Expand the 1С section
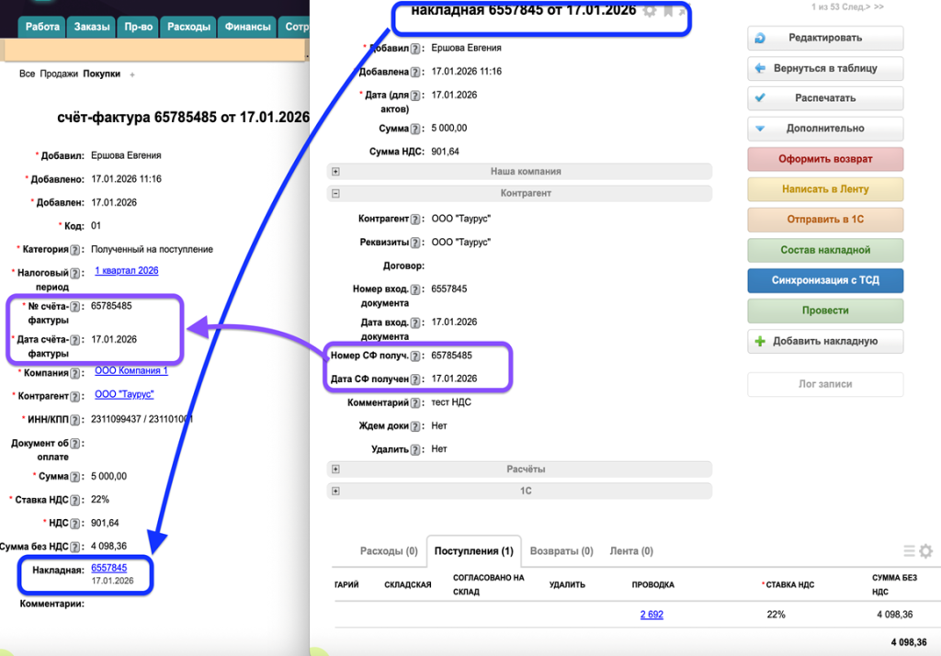Image resolution: width=941 pixels, height=656 pixels. click(x=335, y=492)
